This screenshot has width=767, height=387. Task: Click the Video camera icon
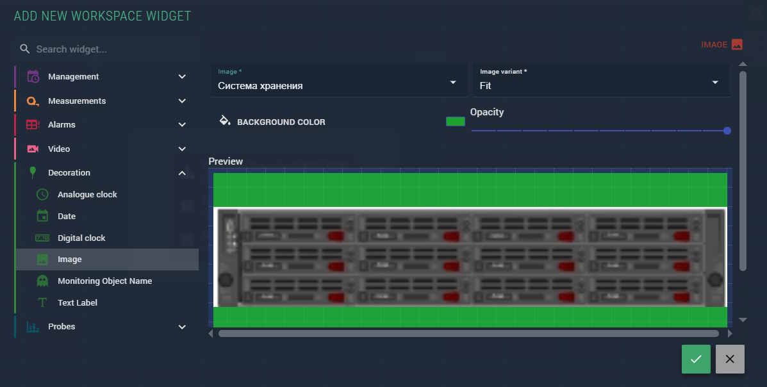coord(33,149)
